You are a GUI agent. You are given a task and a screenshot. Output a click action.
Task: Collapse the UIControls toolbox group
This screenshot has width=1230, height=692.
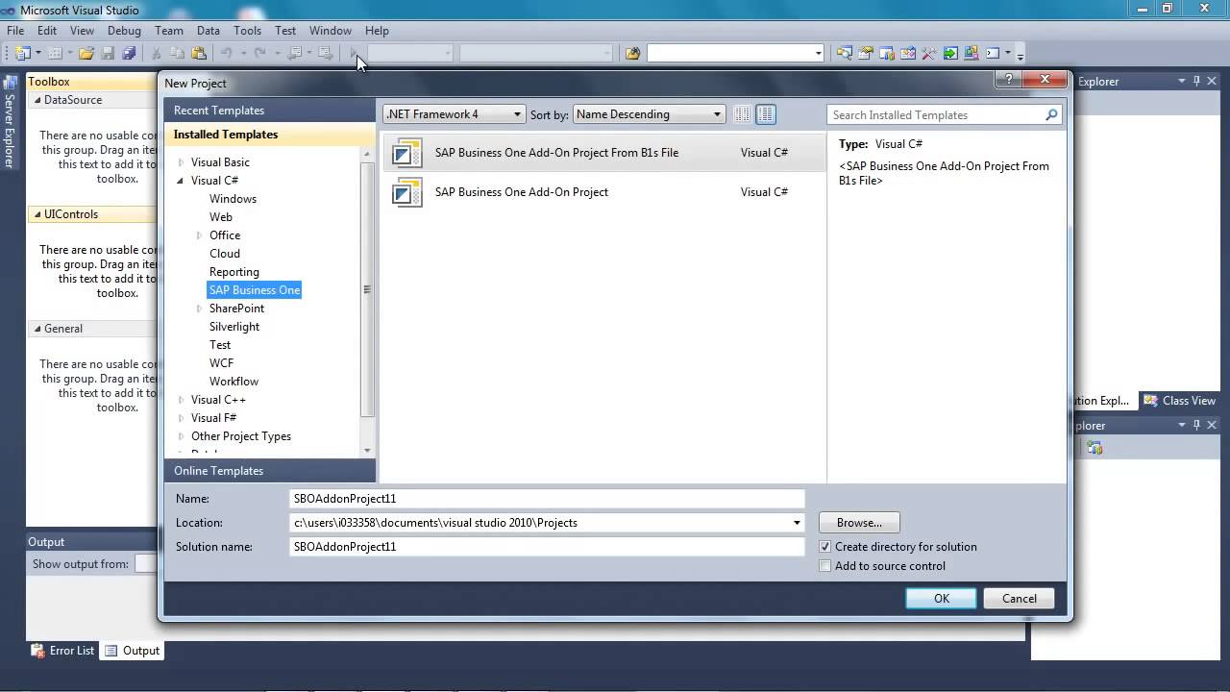[x=37, y=214]
